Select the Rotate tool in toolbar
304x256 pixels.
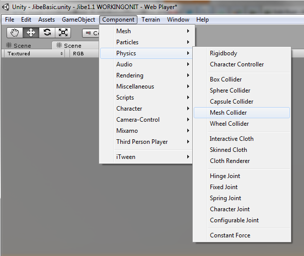[47, 33]
